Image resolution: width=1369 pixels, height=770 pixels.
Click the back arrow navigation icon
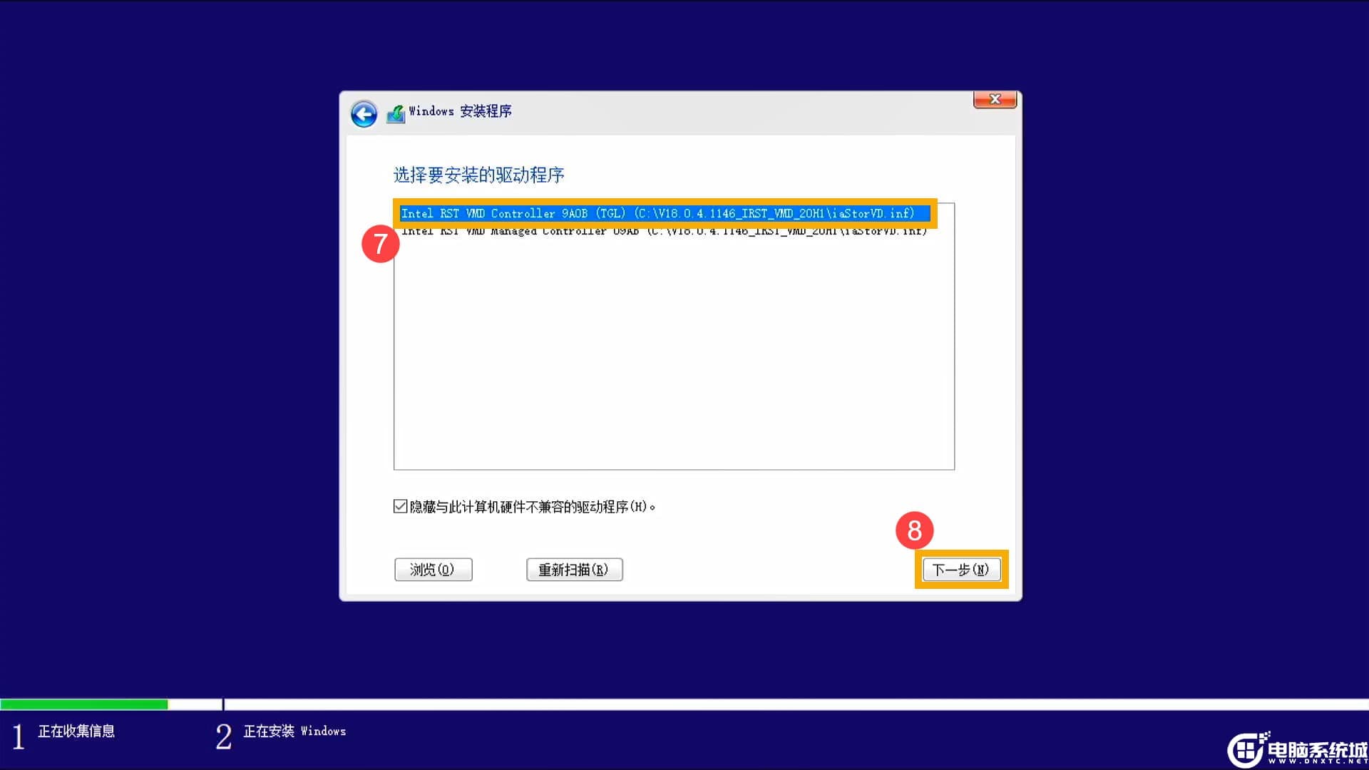(363, 113)
